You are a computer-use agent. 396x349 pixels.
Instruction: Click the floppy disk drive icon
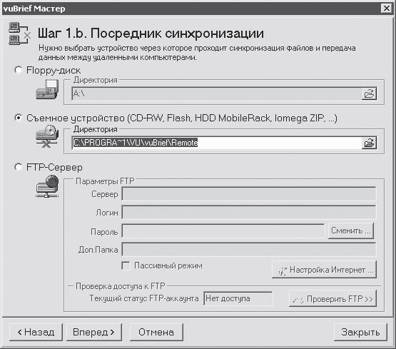tap(47, 90)
